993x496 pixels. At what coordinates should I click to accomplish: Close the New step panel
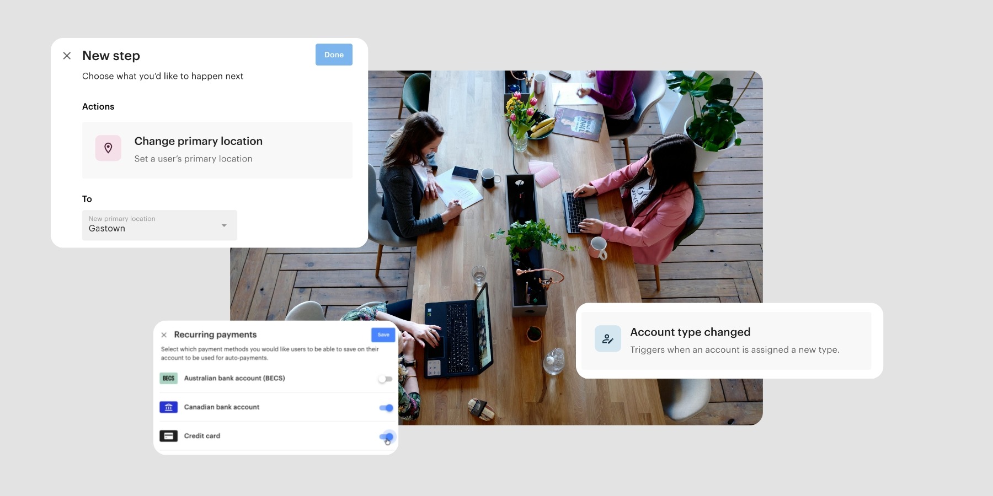[67, 56]
